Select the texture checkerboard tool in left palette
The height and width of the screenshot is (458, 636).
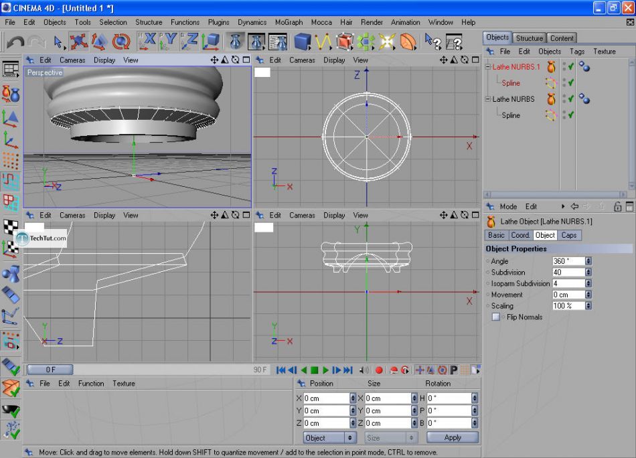point(11,226)
